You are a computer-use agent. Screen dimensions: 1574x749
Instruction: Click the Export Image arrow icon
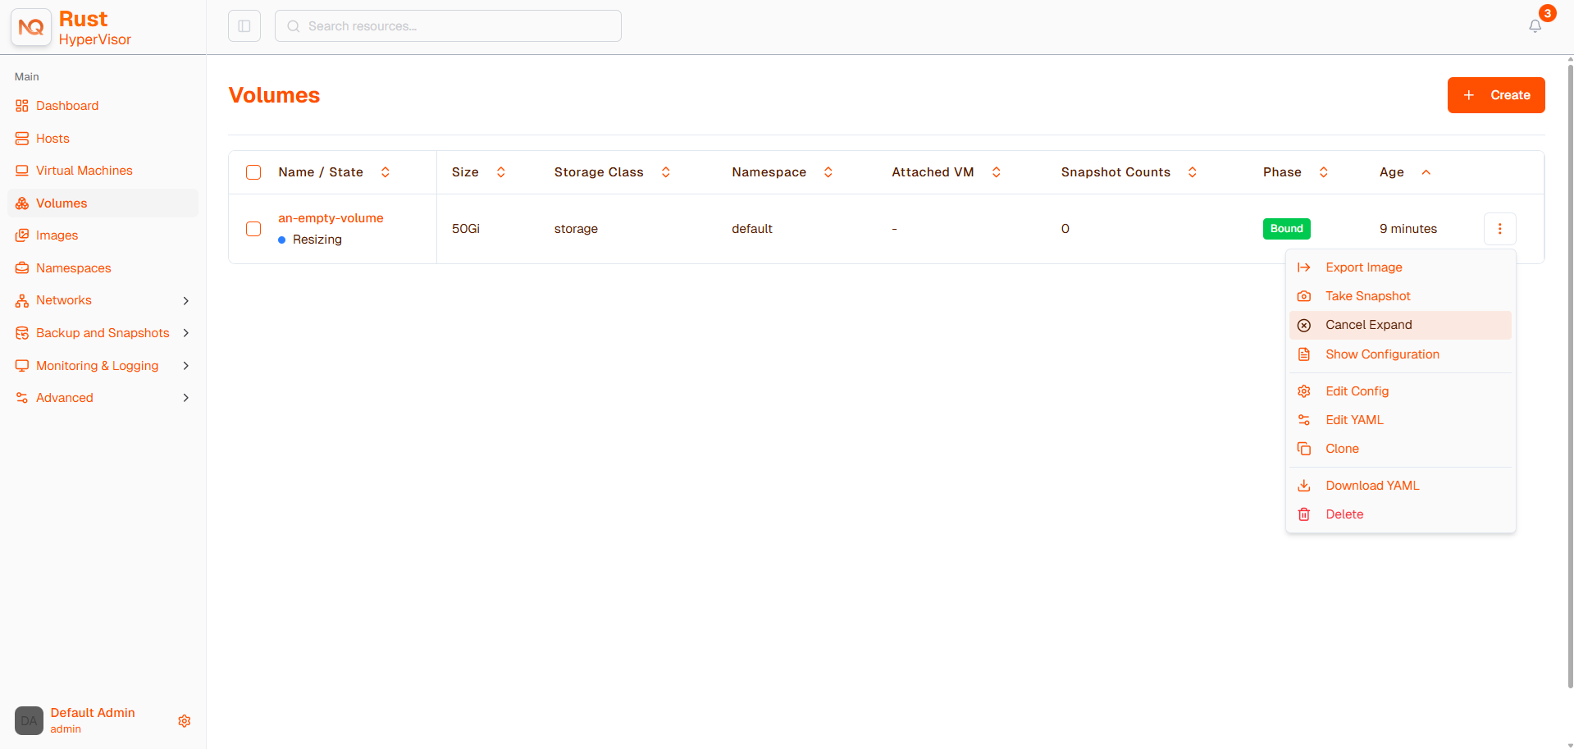1304,267
